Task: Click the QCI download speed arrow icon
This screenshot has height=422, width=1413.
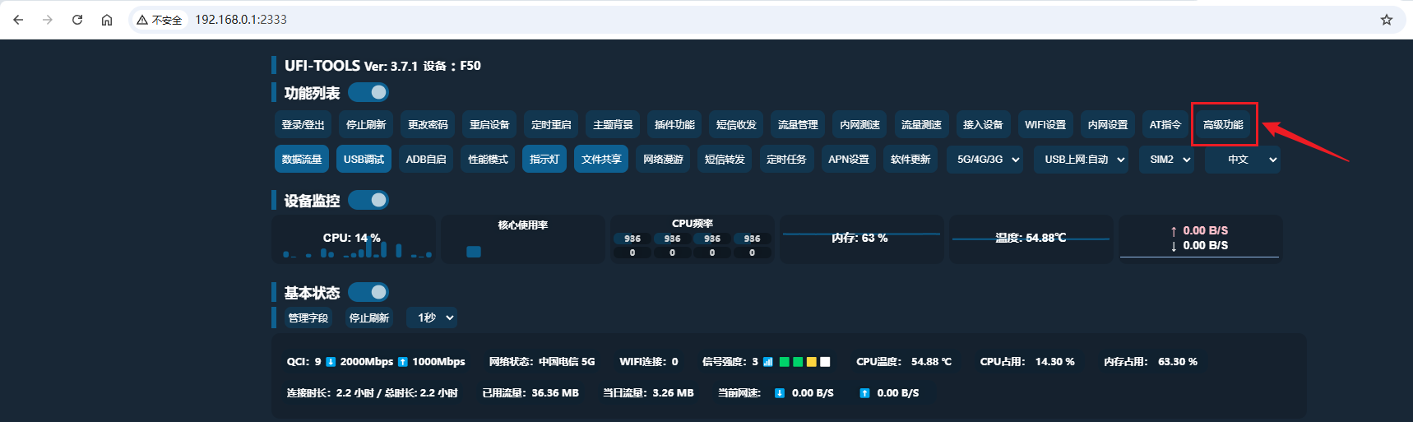Action: click(x=331, y=362)
